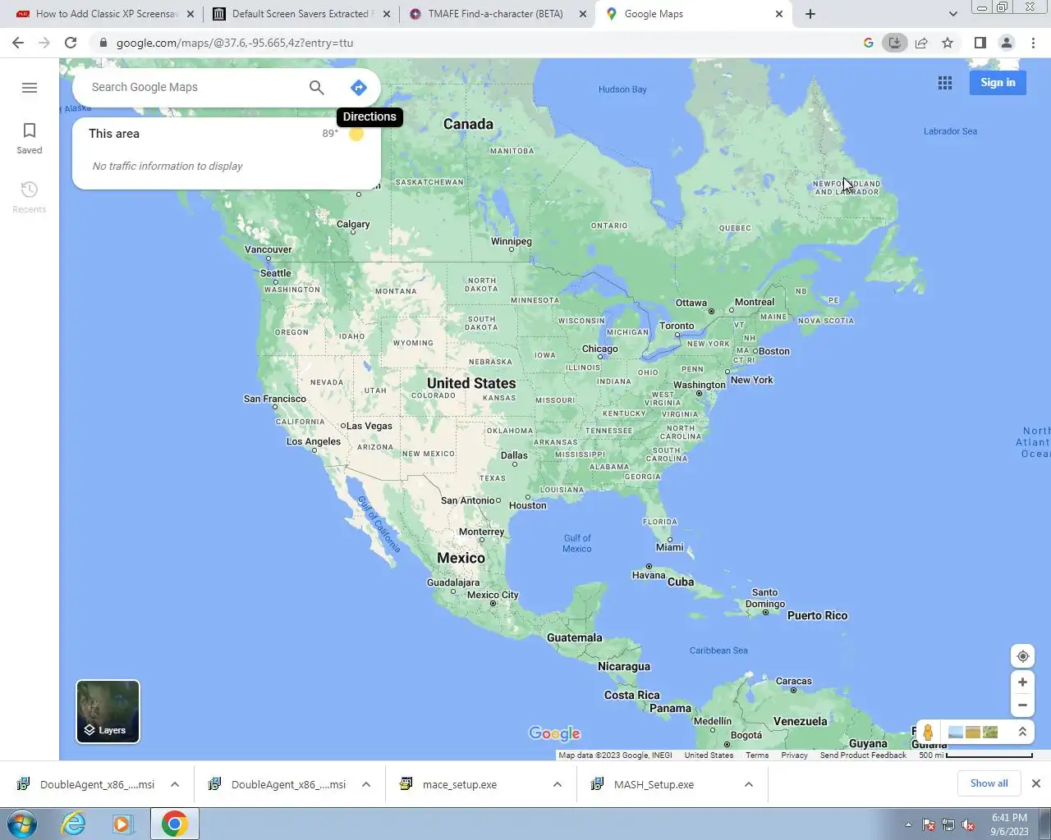Open the Layers map type selector

pyautogui.click(x=108, y=712)
